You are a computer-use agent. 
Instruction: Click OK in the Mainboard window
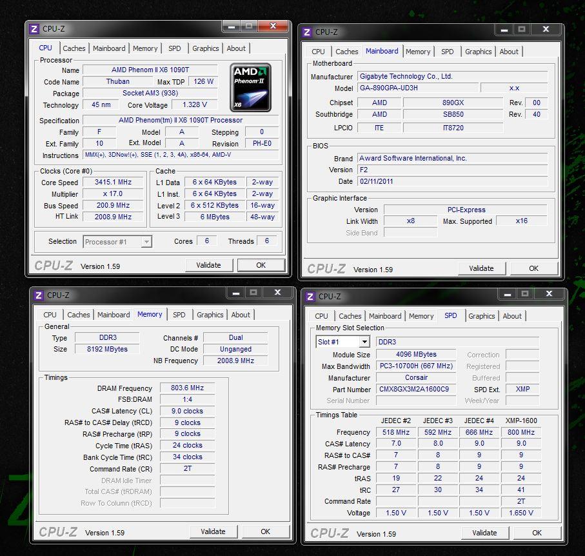534,268
